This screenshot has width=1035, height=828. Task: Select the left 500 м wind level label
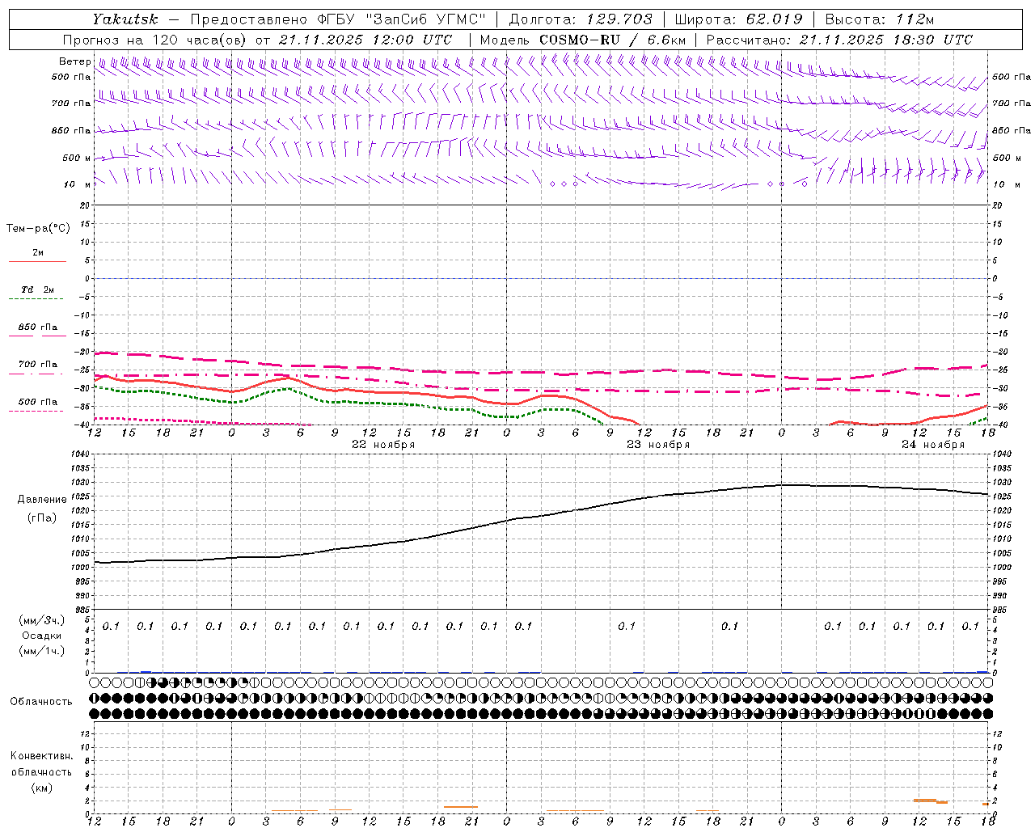[x=77, y=158]
